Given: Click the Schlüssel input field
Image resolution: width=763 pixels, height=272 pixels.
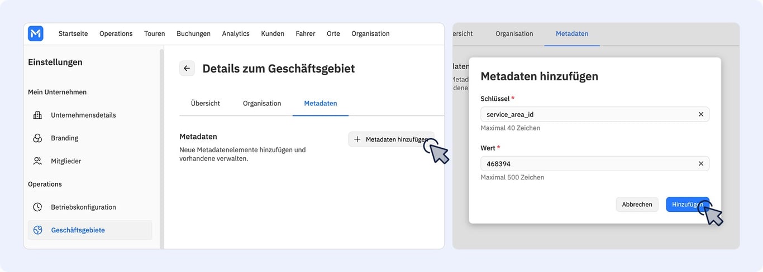Looking at the screenshot, I should click(x=595, y=114).
